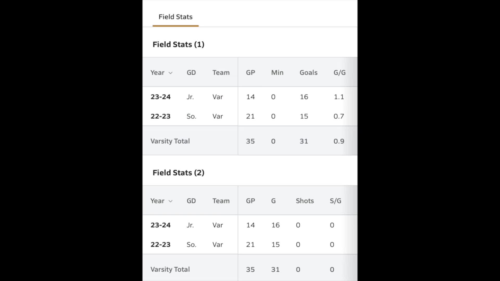Click Varsity Total label in Field Stats (2)

click(170, 269)
